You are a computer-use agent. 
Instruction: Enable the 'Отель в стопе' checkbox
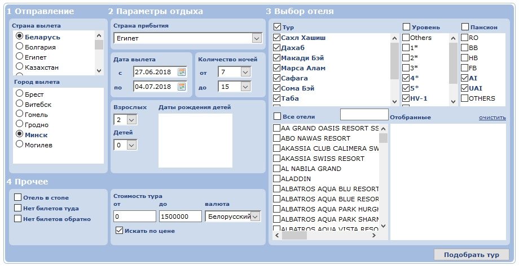18,197
